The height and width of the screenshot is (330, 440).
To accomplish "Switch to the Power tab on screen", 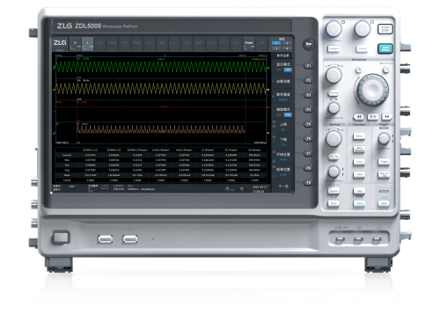I will pos(249,44).
